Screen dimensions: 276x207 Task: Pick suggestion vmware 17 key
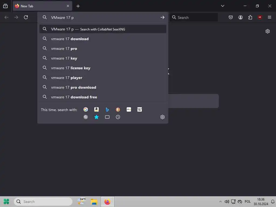coord(103,58)
